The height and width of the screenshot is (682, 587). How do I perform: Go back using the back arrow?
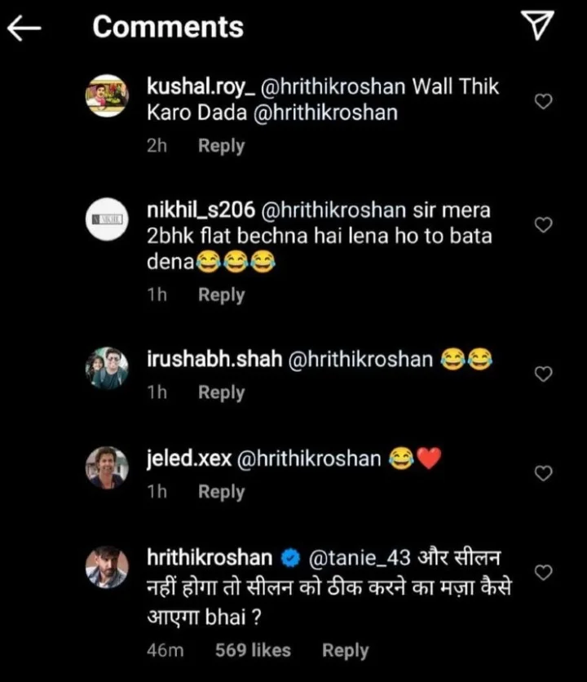pos(24,28)
